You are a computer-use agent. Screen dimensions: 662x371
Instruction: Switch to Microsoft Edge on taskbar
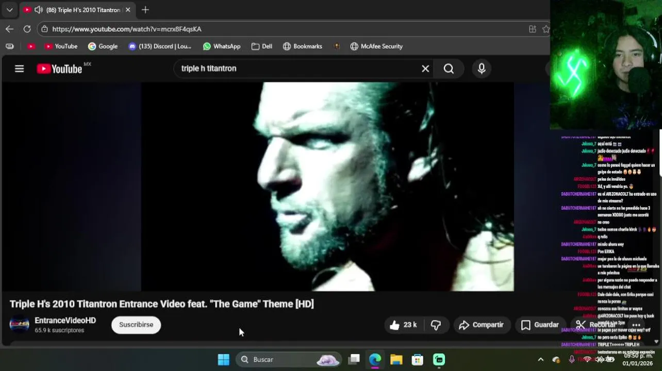[375, 360]
